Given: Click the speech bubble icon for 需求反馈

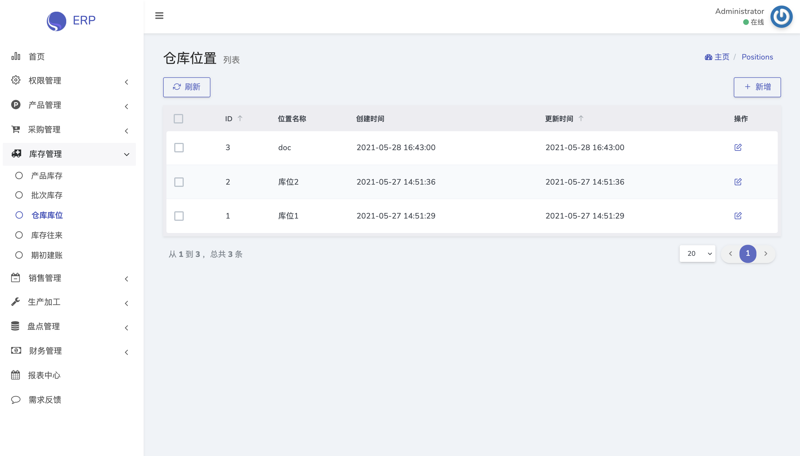Looking at the screenshot, I should click(x=16, y=400).
